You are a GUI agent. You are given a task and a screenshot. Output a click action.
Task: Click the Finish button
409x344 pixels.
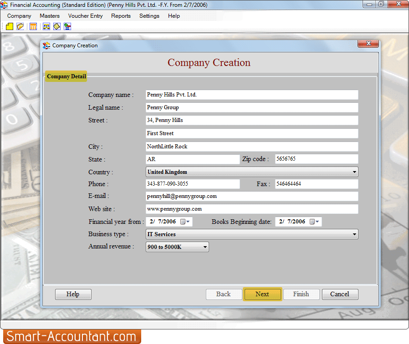301,294
